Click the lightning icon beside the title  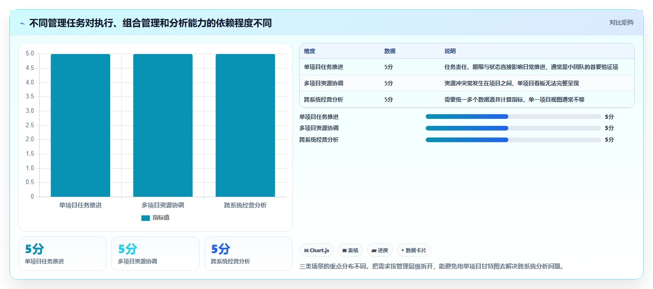click(22, 23)
